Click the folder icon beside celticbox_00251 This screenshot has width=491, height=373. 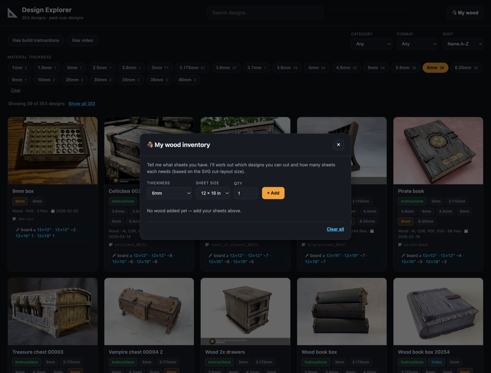pos(111,245)
